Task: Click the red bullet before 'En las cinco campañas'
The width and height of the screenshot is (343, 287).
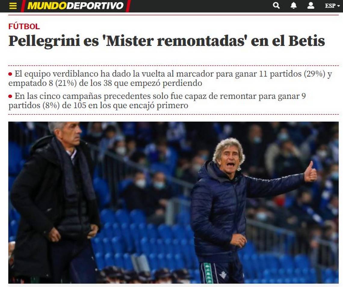Action: click(x=10, y=96)
